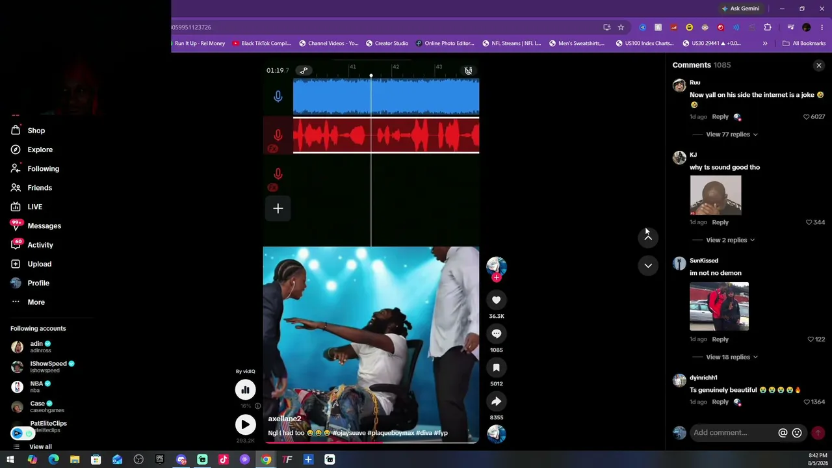
Task: Open Online Photo Editor bookmark
Action: [x=445, y=44]
